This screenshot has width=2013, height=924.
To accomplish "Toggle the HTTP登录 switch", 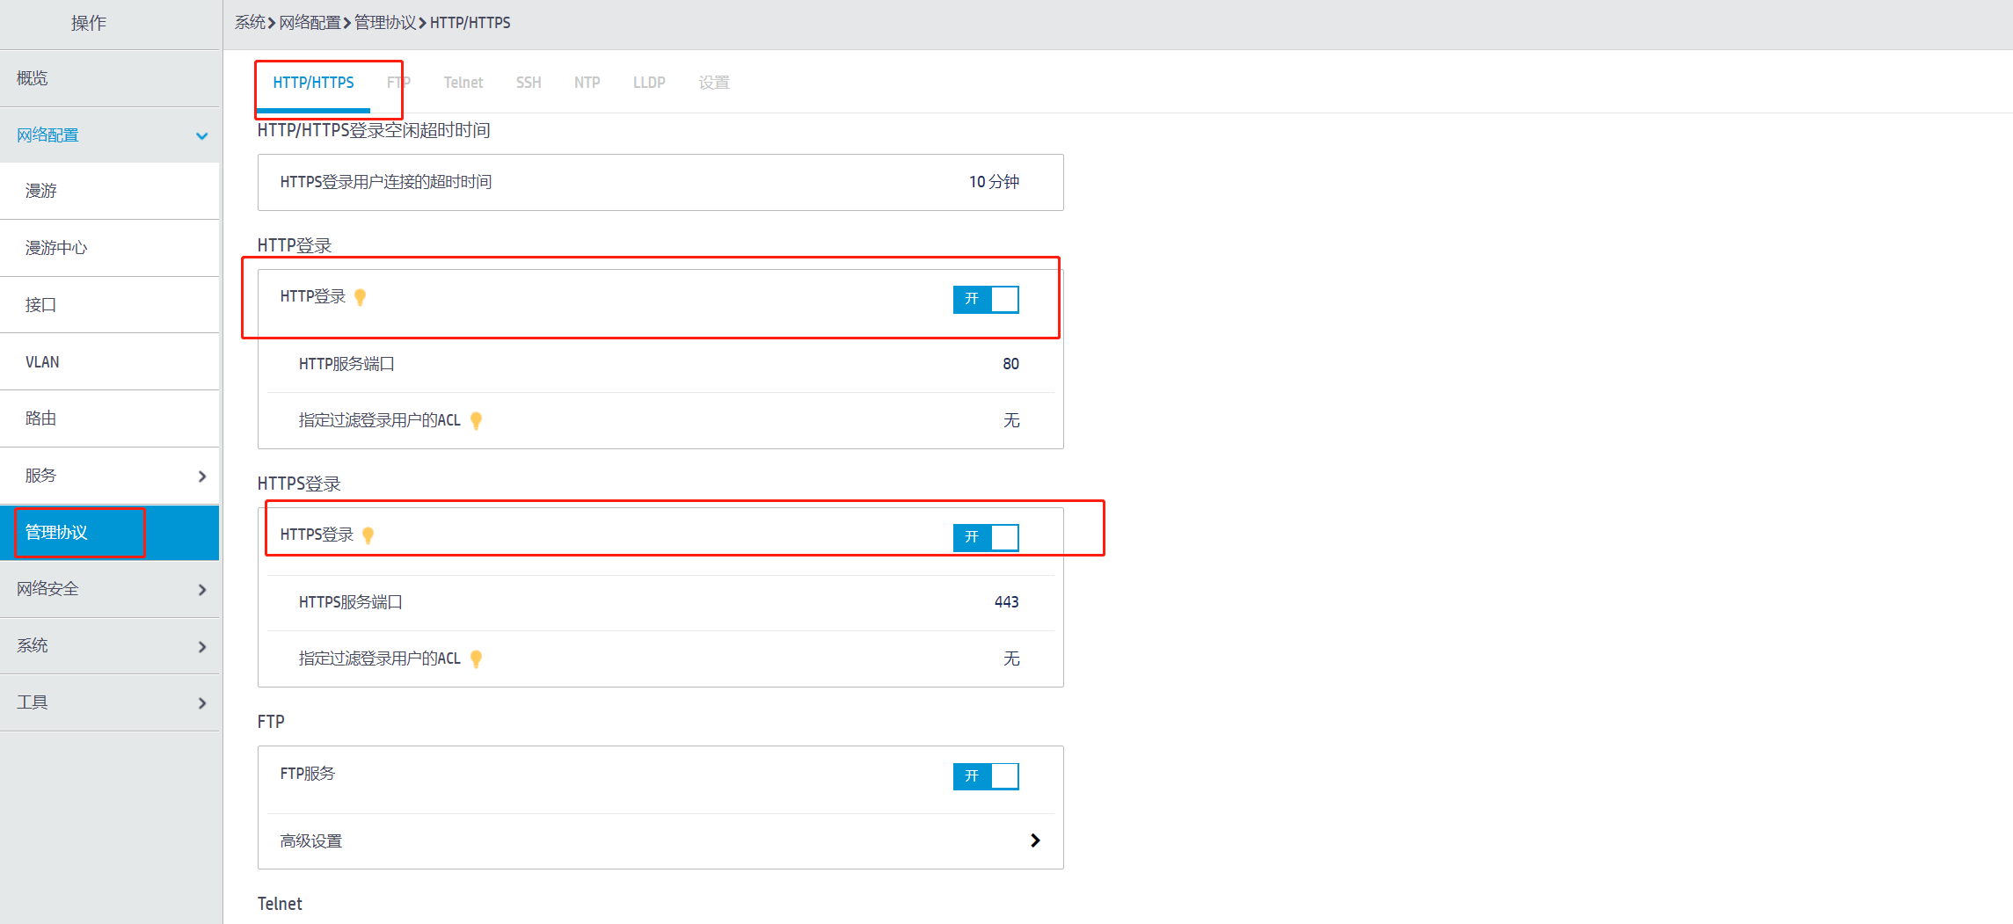I will [x=986, y=299].
